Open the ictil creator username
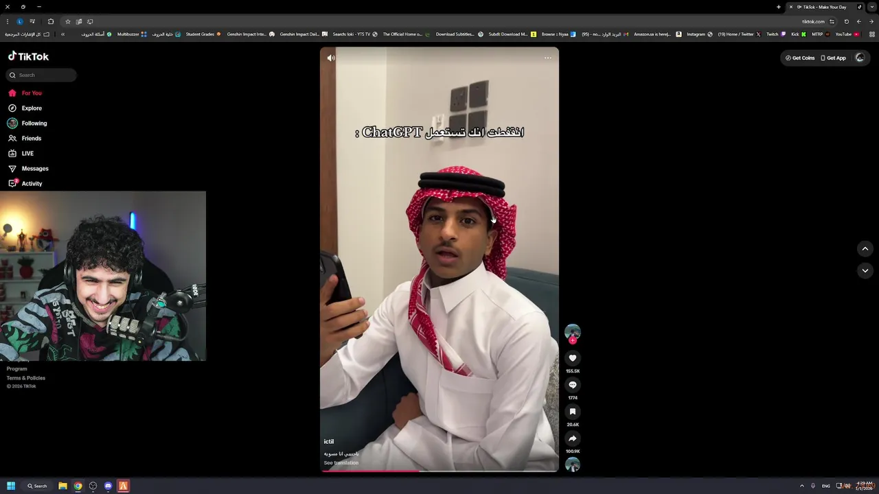The image size is (879, 494). tap(329, 442)
